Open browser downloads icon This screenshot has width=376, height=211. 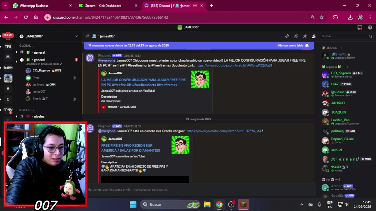pyautogui.click(x=350, y=17)
